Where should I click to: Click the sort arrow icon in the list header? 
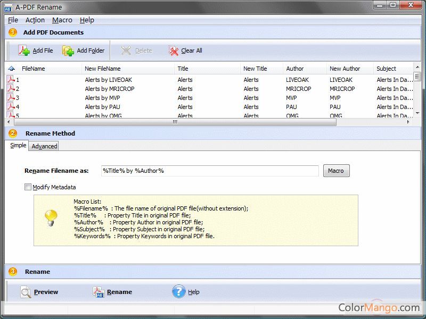[11, 69]
